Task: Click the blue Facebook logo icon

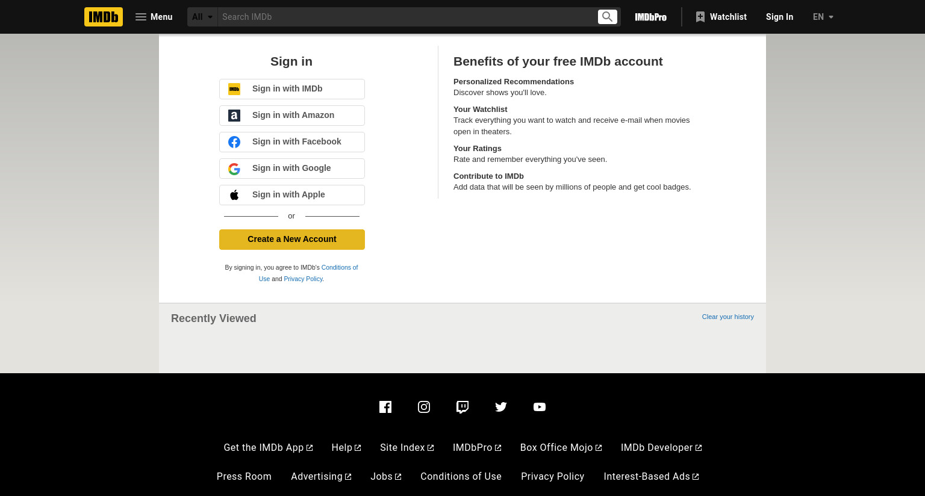Action: point(234,142)
